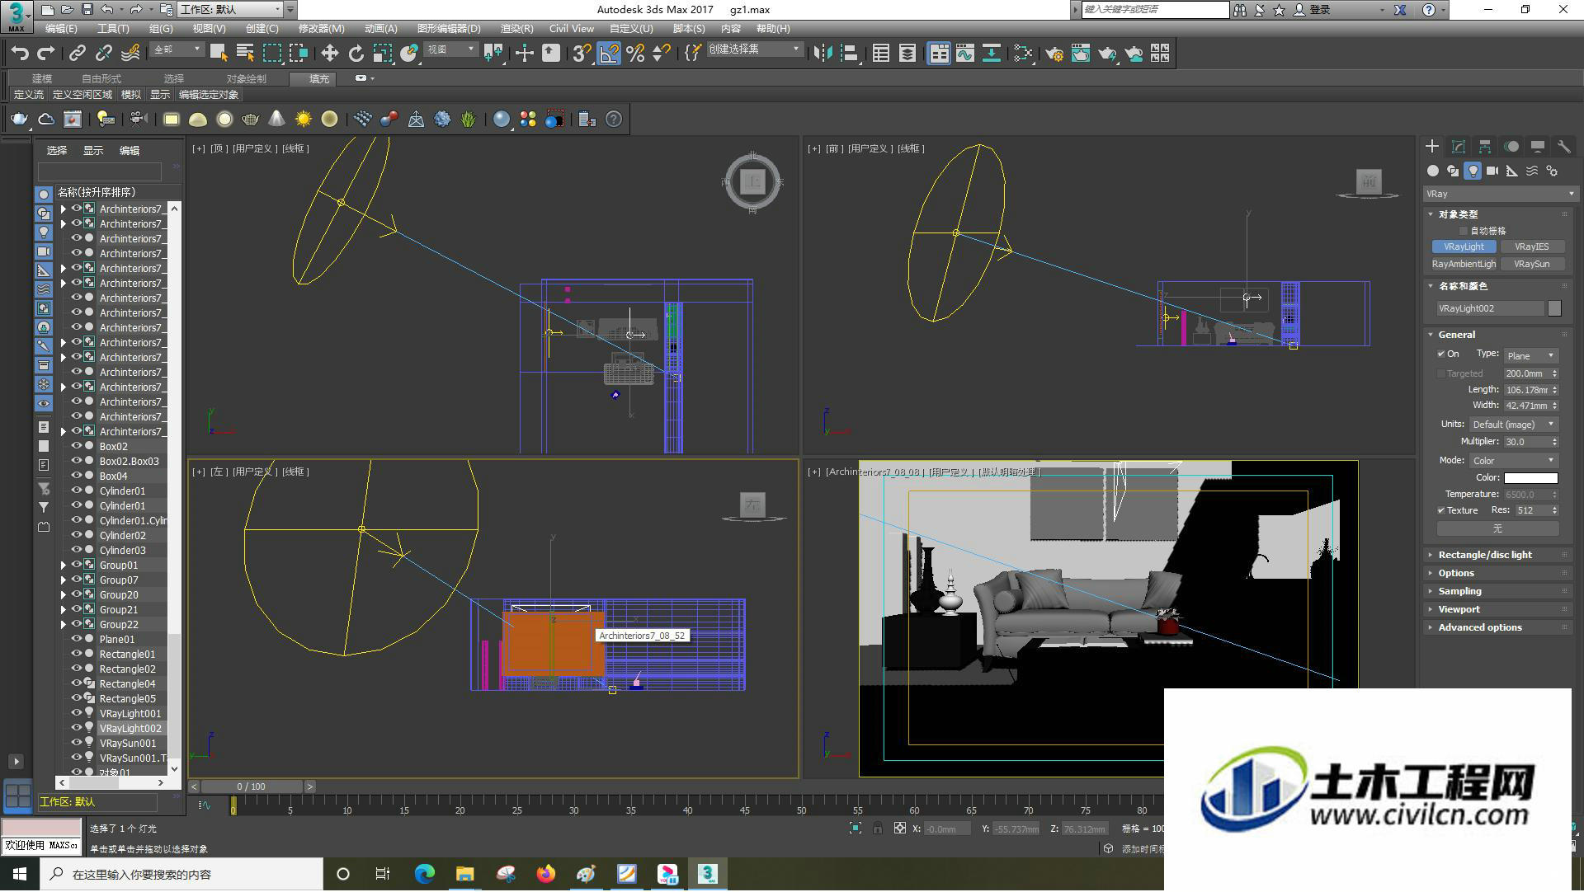Screen dimensions: 1584x892
Task: Open the Civil View menu
Action: [x=571, y=28]
